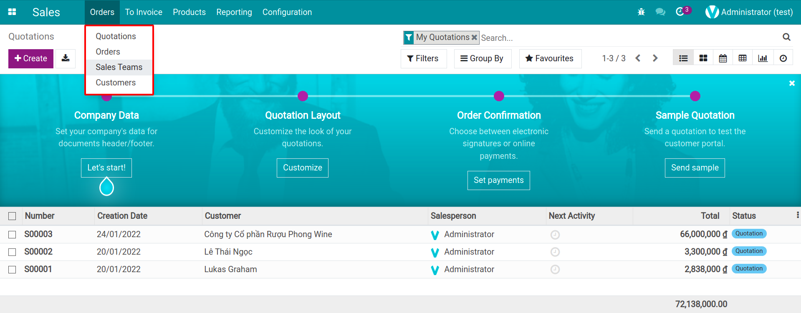801x313 pixels.
Task: Click the Create button
Action: point(31,58)
